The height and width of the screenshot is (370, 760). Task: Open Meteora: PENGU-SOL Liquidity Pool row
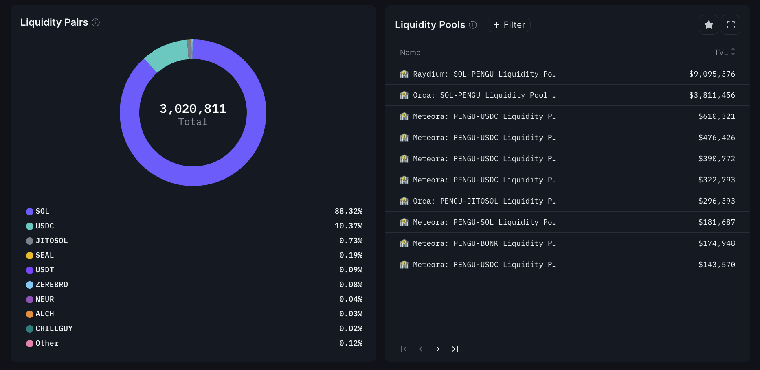(568, 222)
